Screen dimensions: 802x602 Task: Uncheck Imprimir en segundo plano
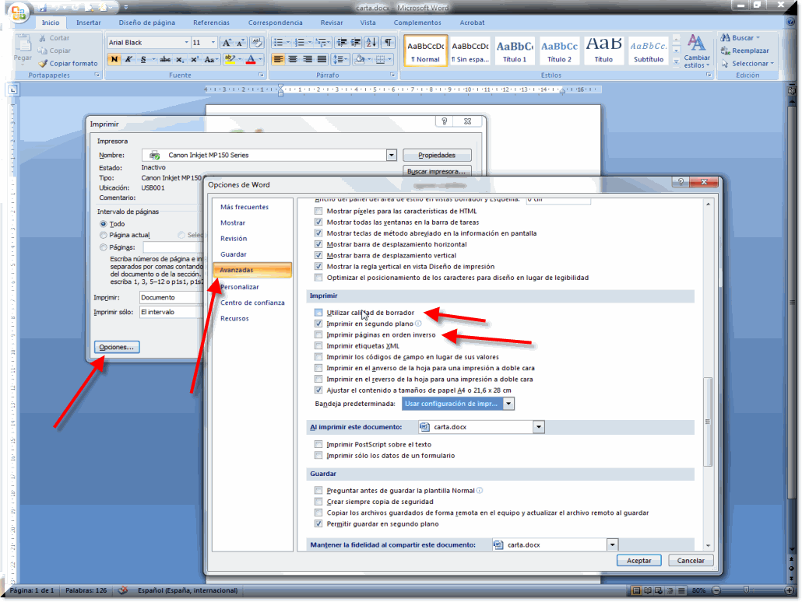(318, 324)
